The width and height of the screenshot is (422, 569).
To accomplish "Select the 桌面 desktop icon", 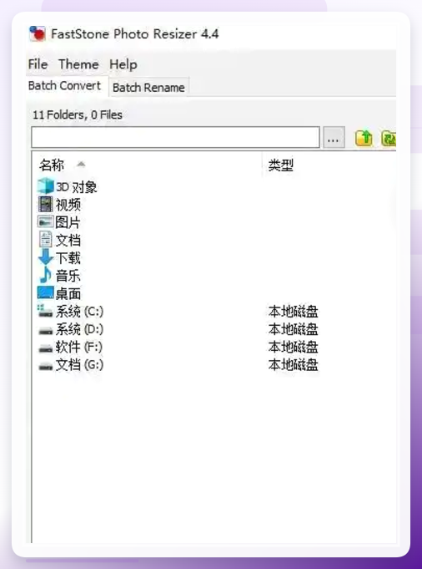I will [46, 292].
